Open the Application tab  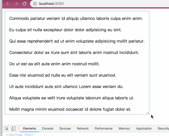[x=144, y=129]
